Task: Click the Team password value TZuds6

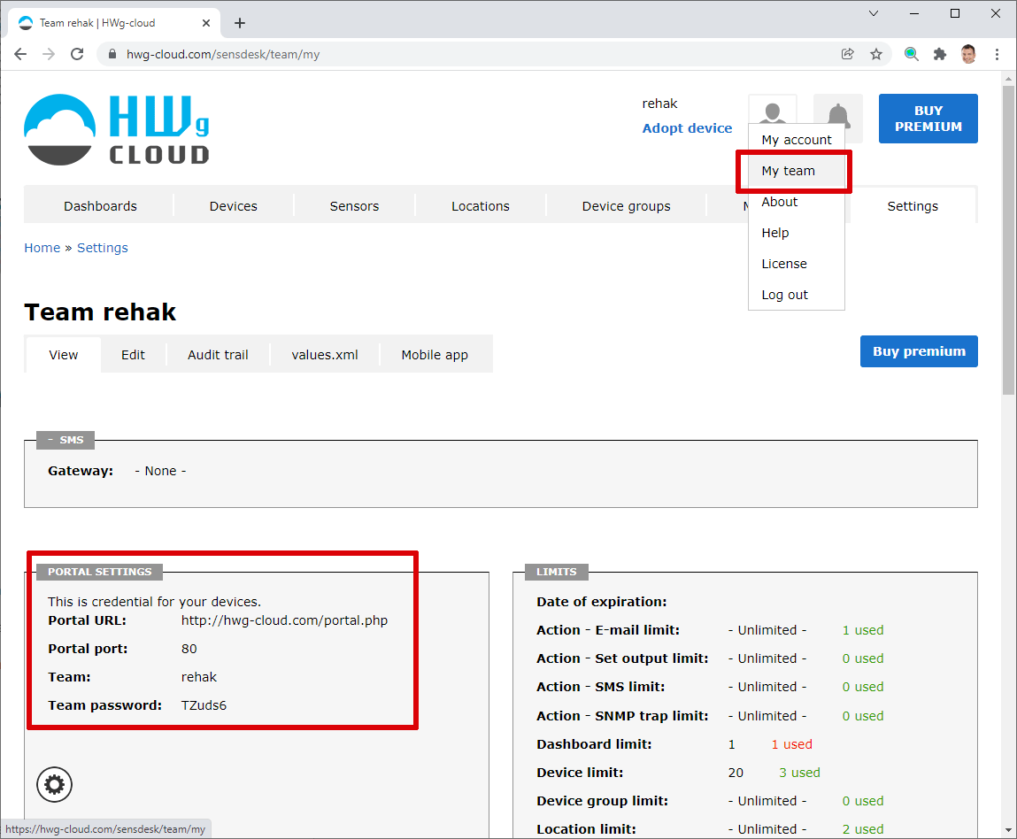Action: tap(204, 705)
